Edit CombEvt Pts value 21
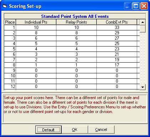Screen dimensions: 150x137 pyautogui.click(x=117, y=54)
